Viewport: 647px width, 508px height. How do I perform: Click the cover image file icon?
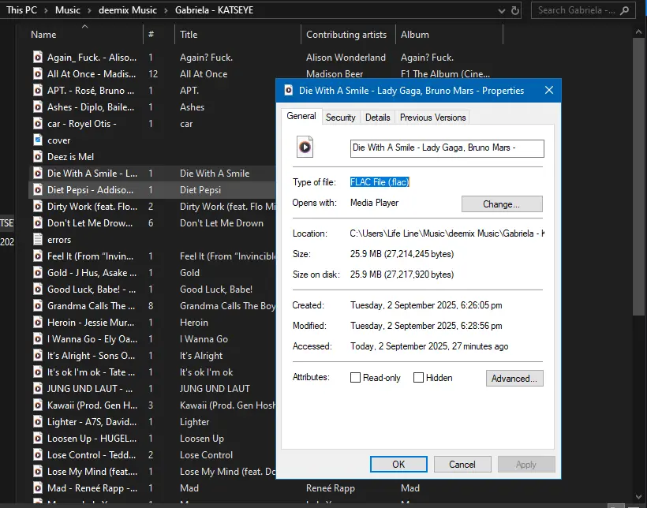(38, 140)
